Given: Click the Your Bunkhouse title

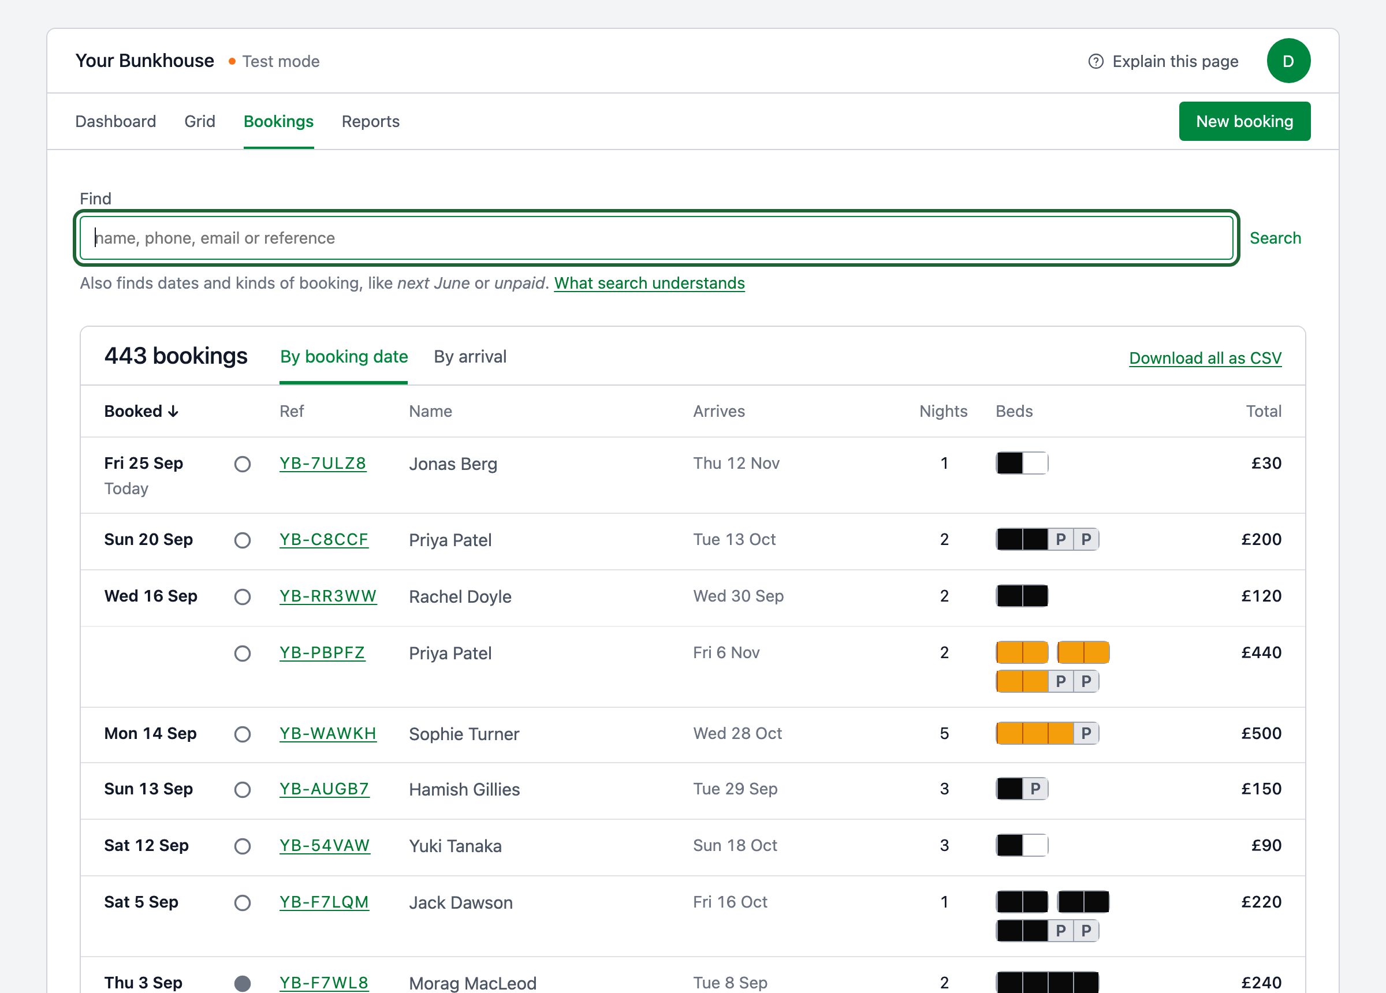Looking at the screenshot, I should coord(145,61).
